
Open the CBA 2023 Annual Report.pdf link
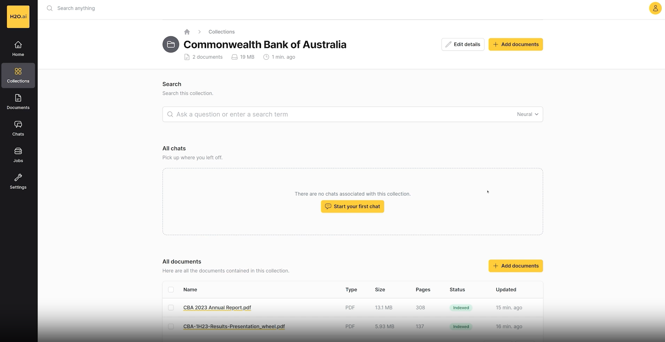pos(217,308)
